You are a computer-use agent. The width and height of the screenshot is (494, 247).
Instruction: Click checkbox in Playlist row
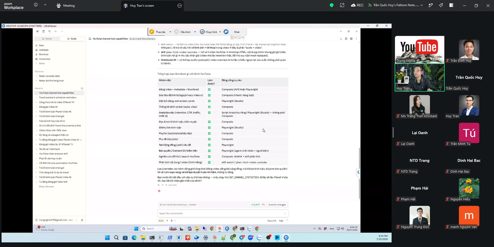click(x=209, y=133)
